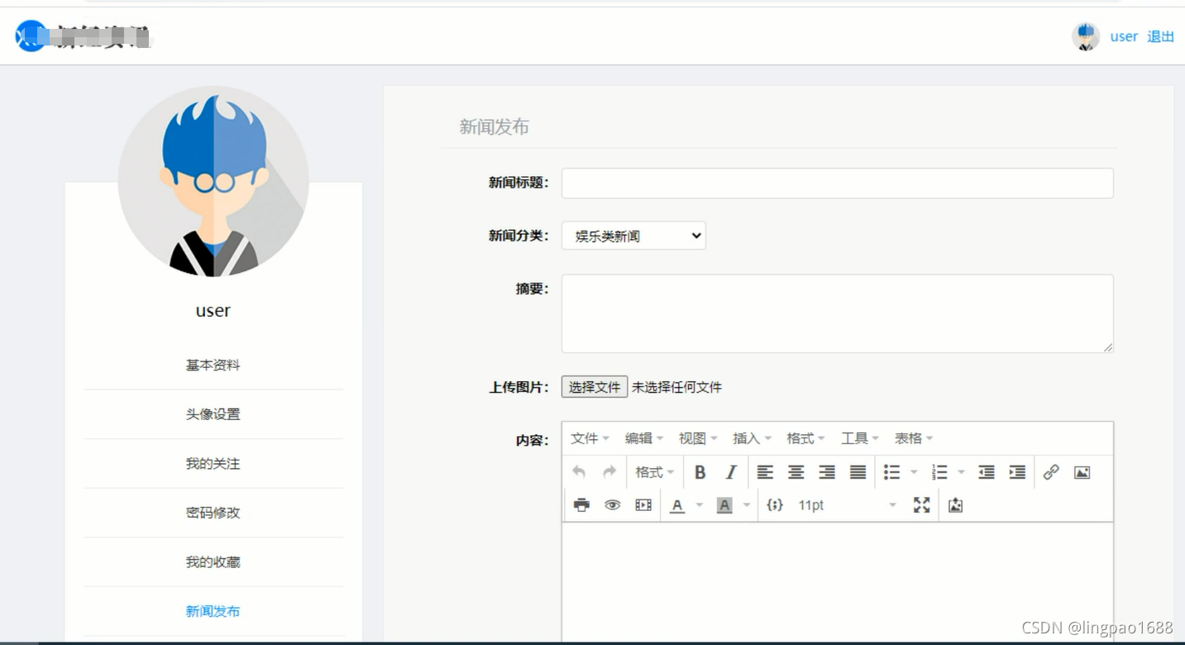
Task: Expand the background color dropdown arrow
Action: click(747, 505)
